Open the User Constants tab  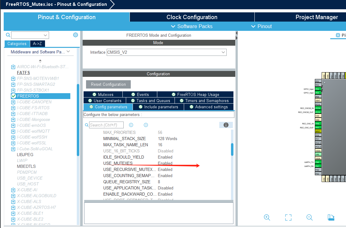pyautogui.click(x=105, y=101)
